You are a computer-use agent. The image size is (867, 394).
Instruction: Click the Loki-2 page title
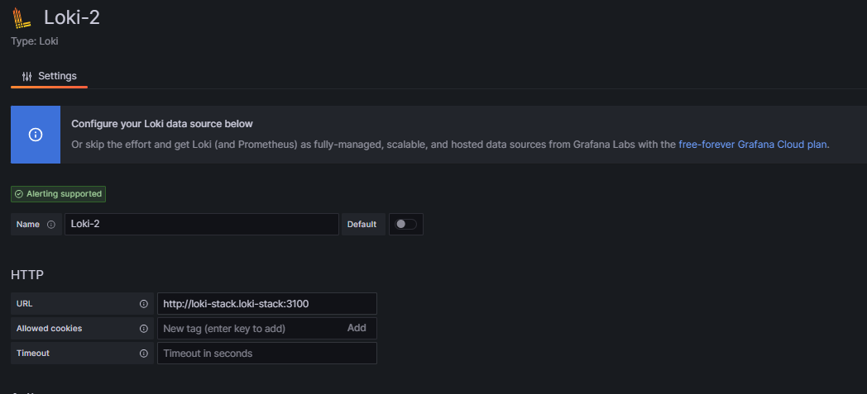coord(72,17)
